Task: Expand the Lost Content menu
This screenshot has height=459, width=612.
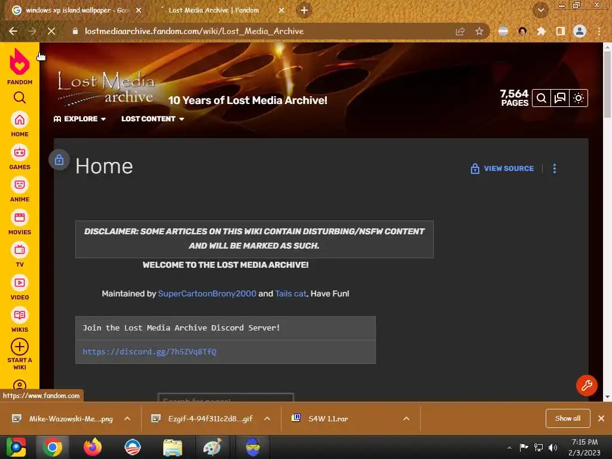Action: pyautogui.click(x=152, y=119)
